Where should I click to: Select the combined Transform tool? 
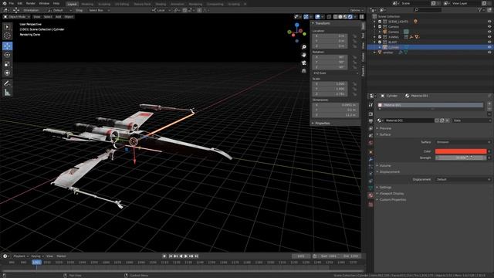click(7, 73)
